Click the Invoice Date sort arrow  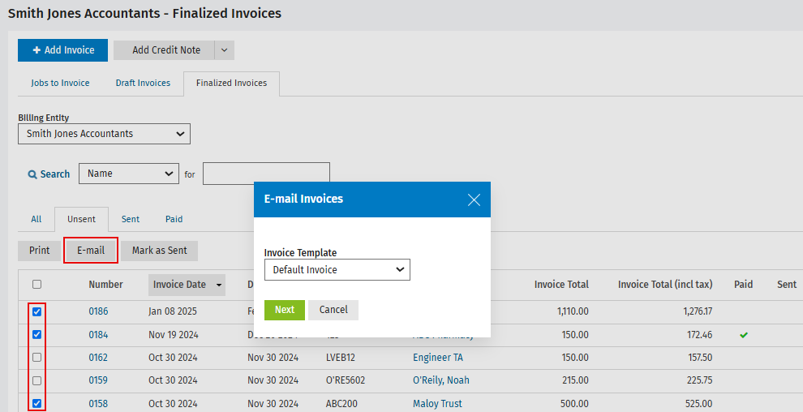219,285
